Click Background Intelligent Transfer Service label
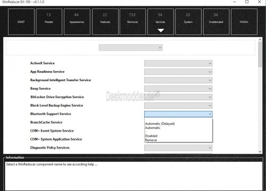The height and width of the screenshot is (191, 266). point(61,80)
